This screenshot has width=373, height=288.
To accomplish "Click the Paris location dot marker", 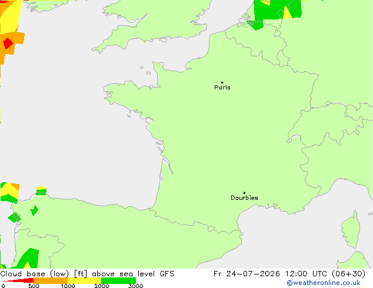I will (x=222, y=82).
